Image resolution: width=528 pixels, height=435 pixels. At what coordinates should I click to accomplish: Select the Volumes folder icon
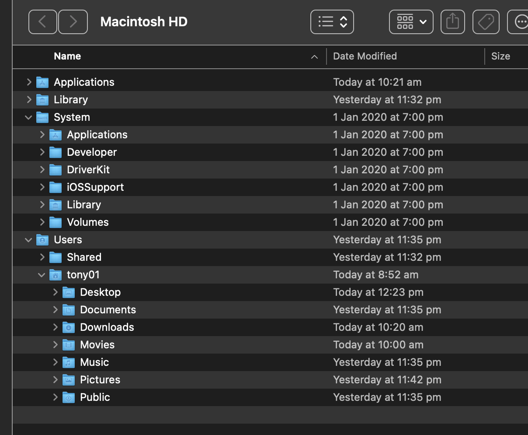pyautogui.click(x=56, y=222)
